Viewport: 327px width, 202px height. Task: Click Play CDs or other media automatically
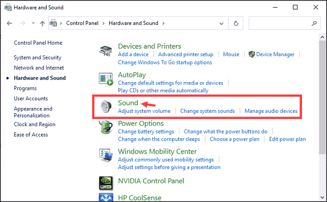click(x=163, y=91)
